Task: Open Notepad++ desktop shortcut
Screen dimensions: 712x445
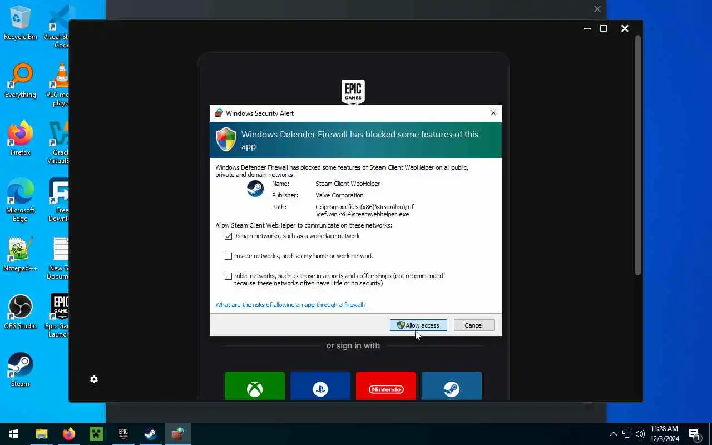Action: click(21, 254)
